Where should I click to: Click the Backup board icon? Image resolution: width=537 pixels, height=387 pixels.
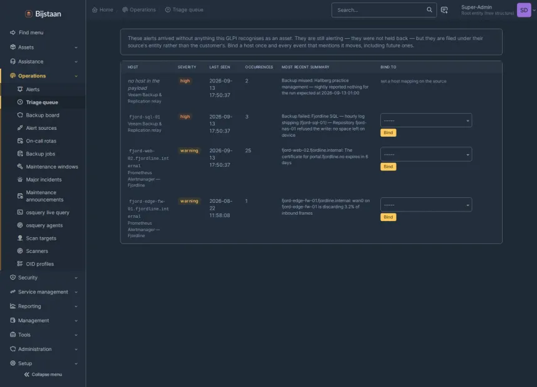tap(20, 115)
